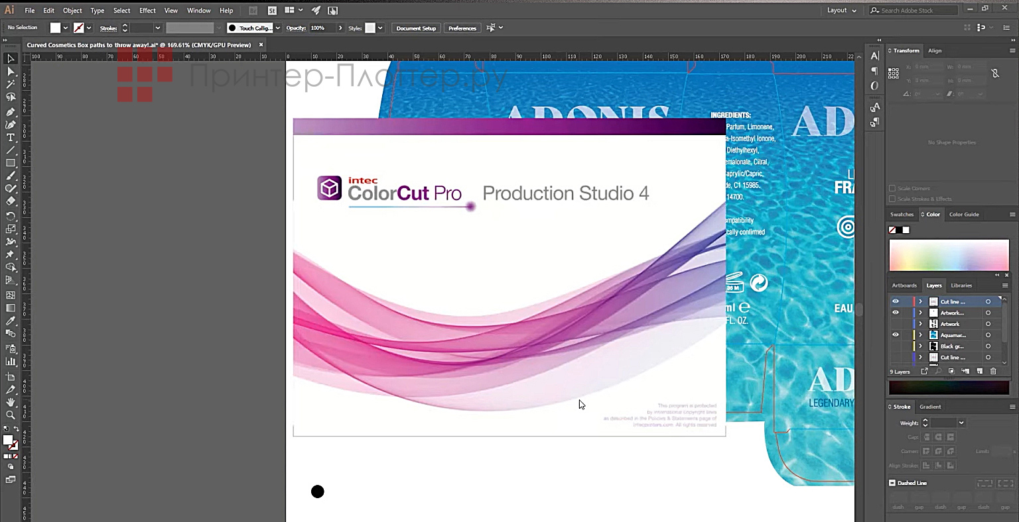Open the Opacity dropdown
The height and width of the screenshot is (522, 1019).
pyautogui.click(x=340, y=28)
